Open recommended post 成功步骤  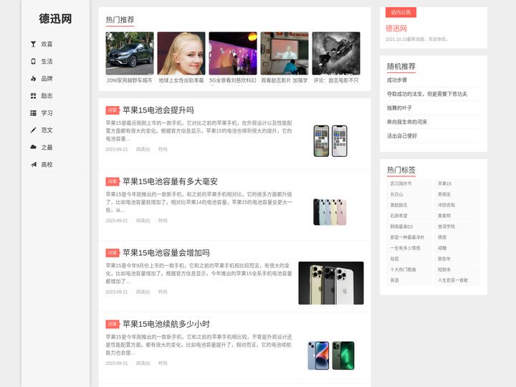[x=397, y=80]
